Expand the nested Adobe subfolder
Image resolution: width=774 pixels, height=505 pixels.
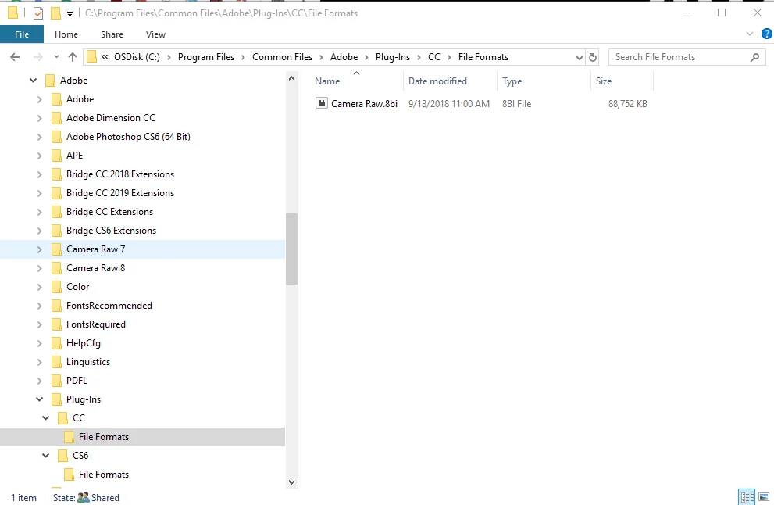tap(40, 99)
